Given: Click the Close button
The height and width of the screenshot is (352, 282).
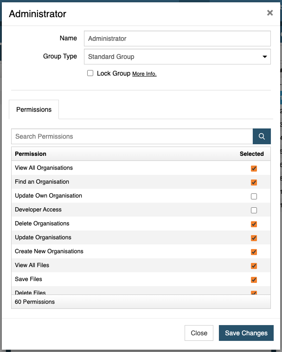Looking at the screenshot, I should point(199,333).
